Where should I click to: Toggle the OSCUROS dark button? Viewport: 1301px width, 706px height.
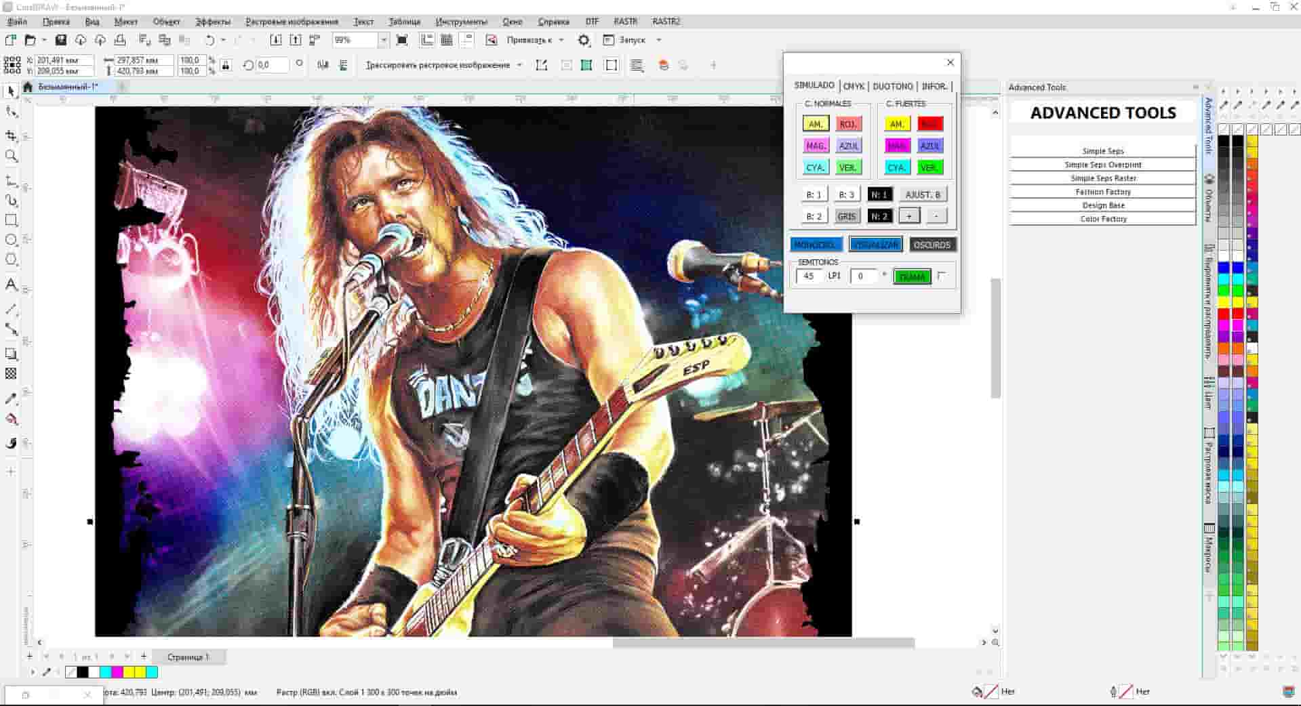pyautogui.click(x=932, y=245)
